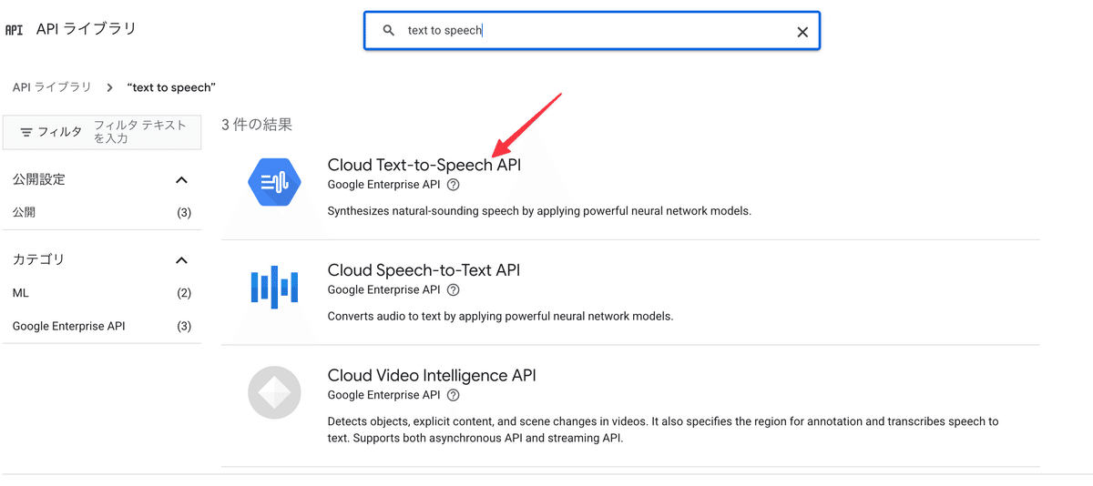Click the Cloud Video Intelligence API icon

(274, 392)
